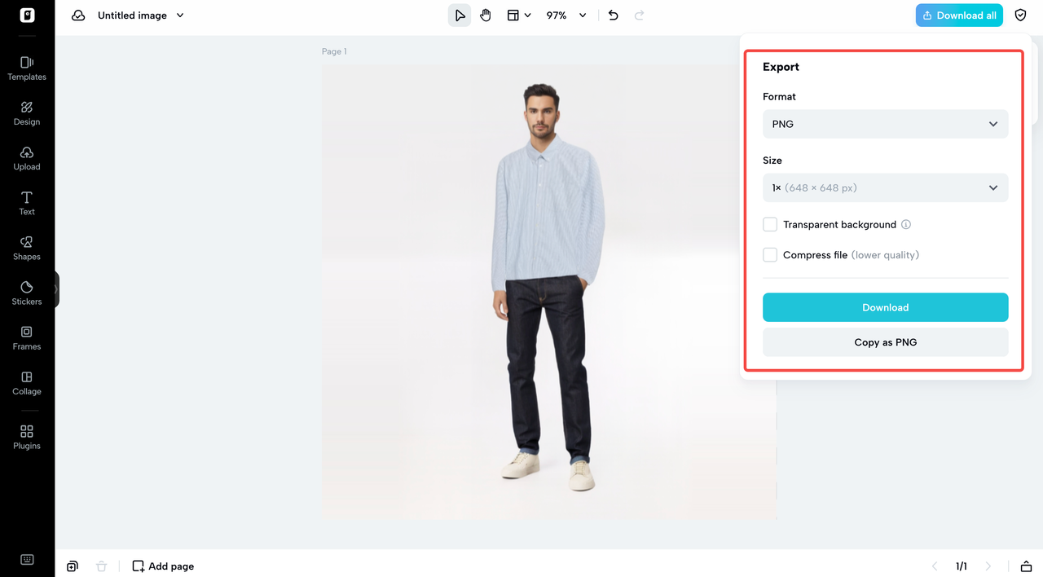
Task: Switch to the Frames section
Action: [x=26, y=337]
